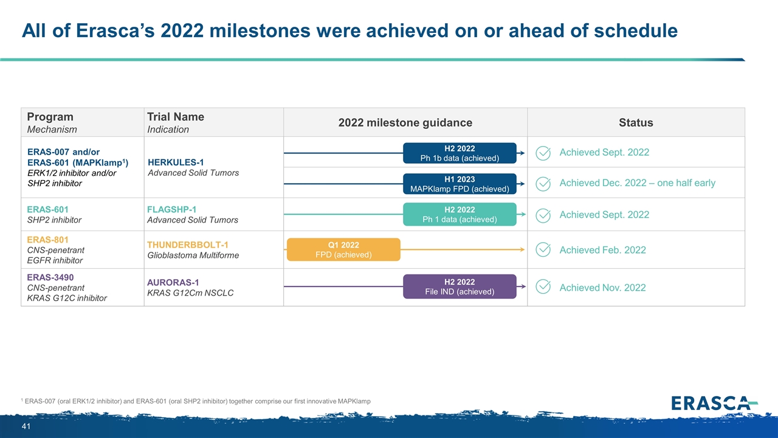This screenshot has width=778, height=438.
Task: Click the checkmark icon beside Achieved Feb. 2022
Action: [544, 250]
